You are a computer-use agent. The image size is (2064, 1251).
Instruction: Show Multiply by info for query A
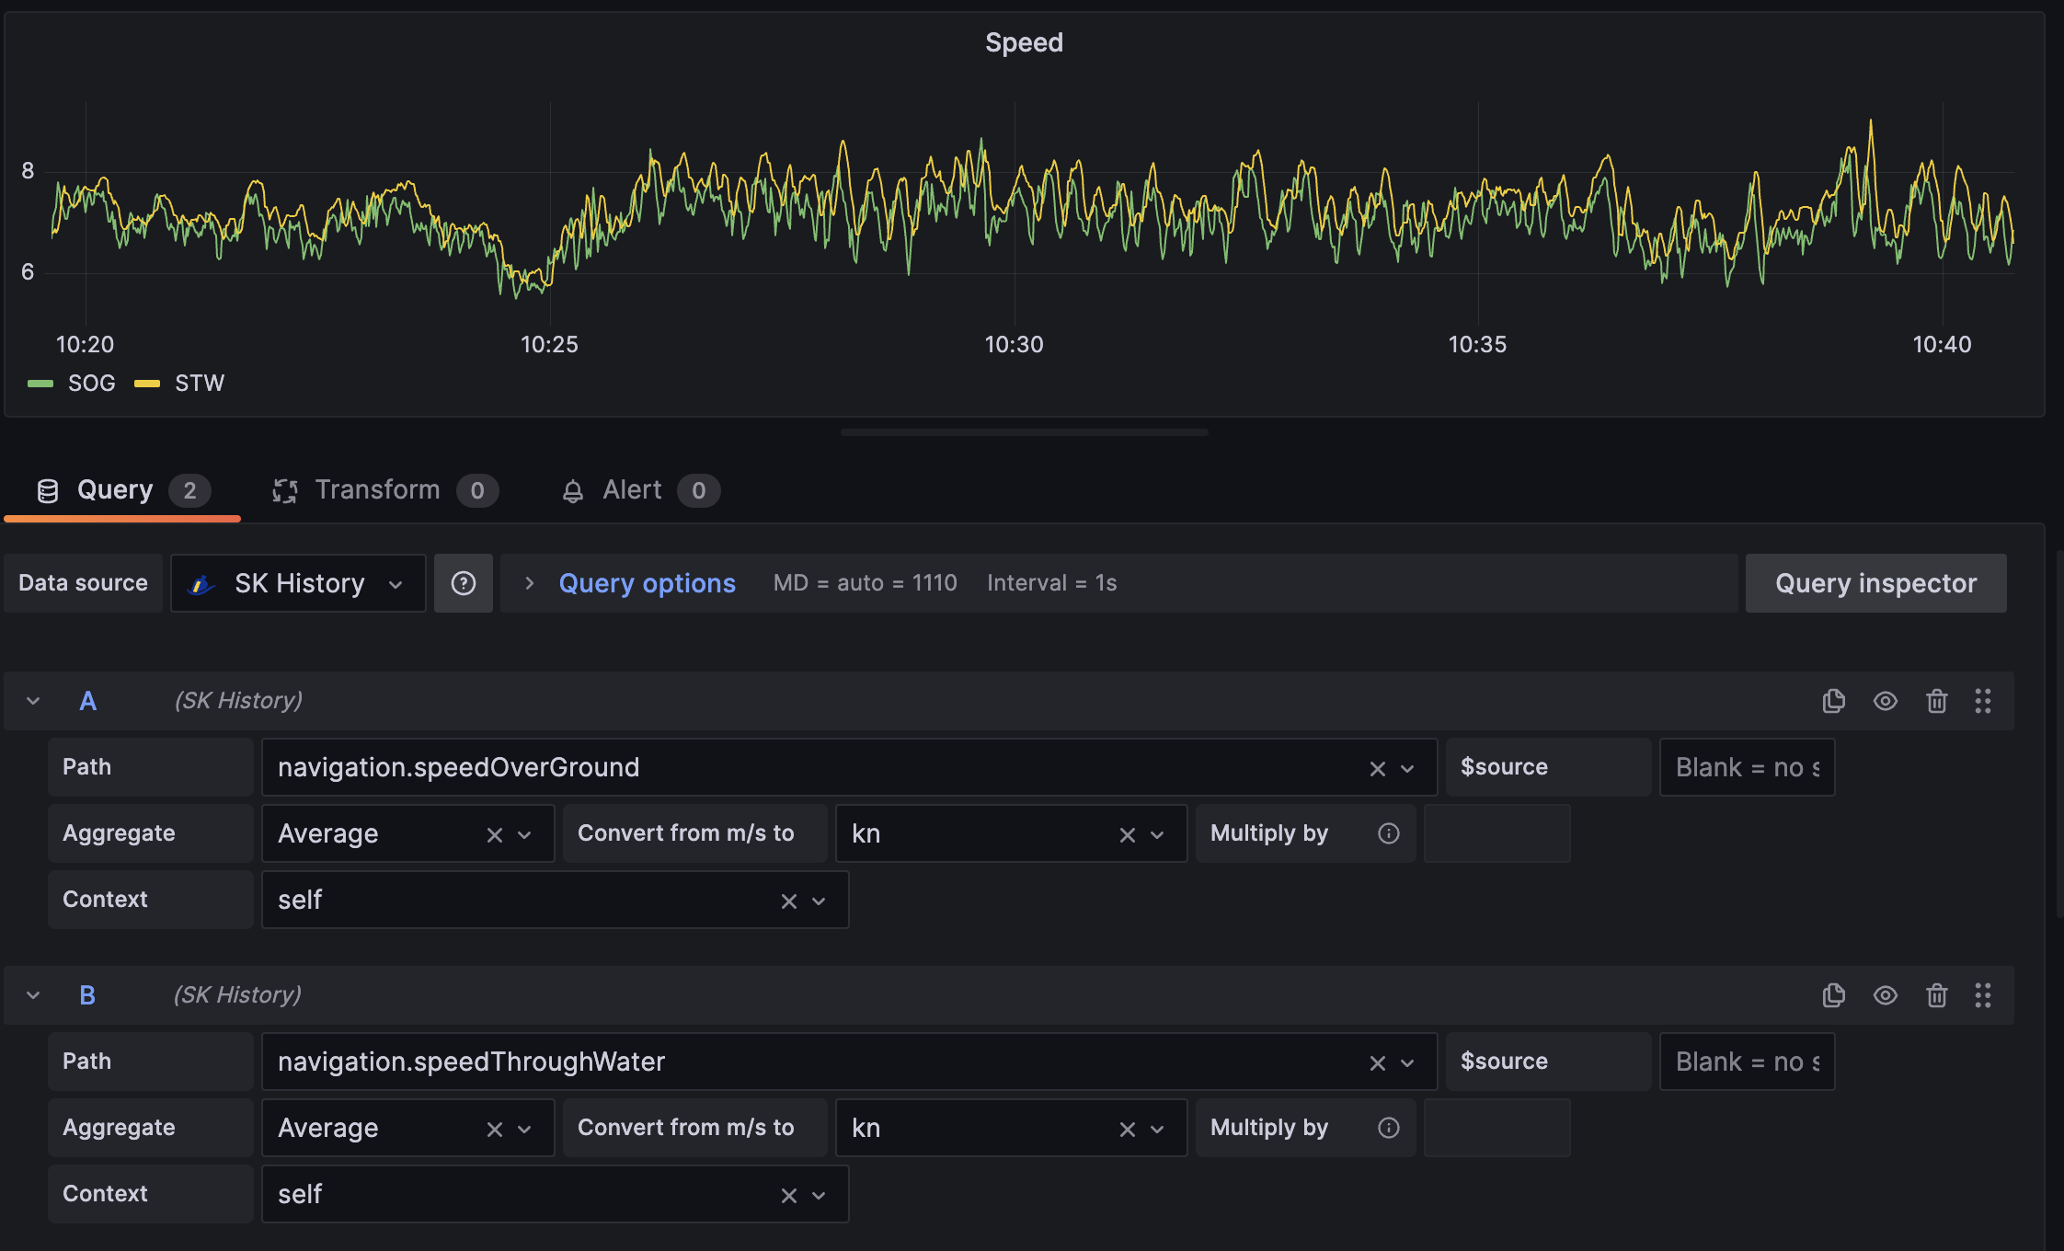[1389, 833]
